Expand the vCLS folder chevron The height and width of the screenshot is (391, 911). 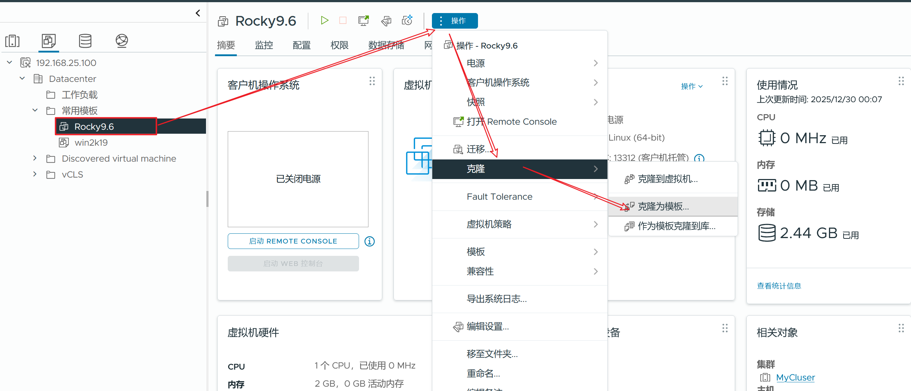coord(35,174)
